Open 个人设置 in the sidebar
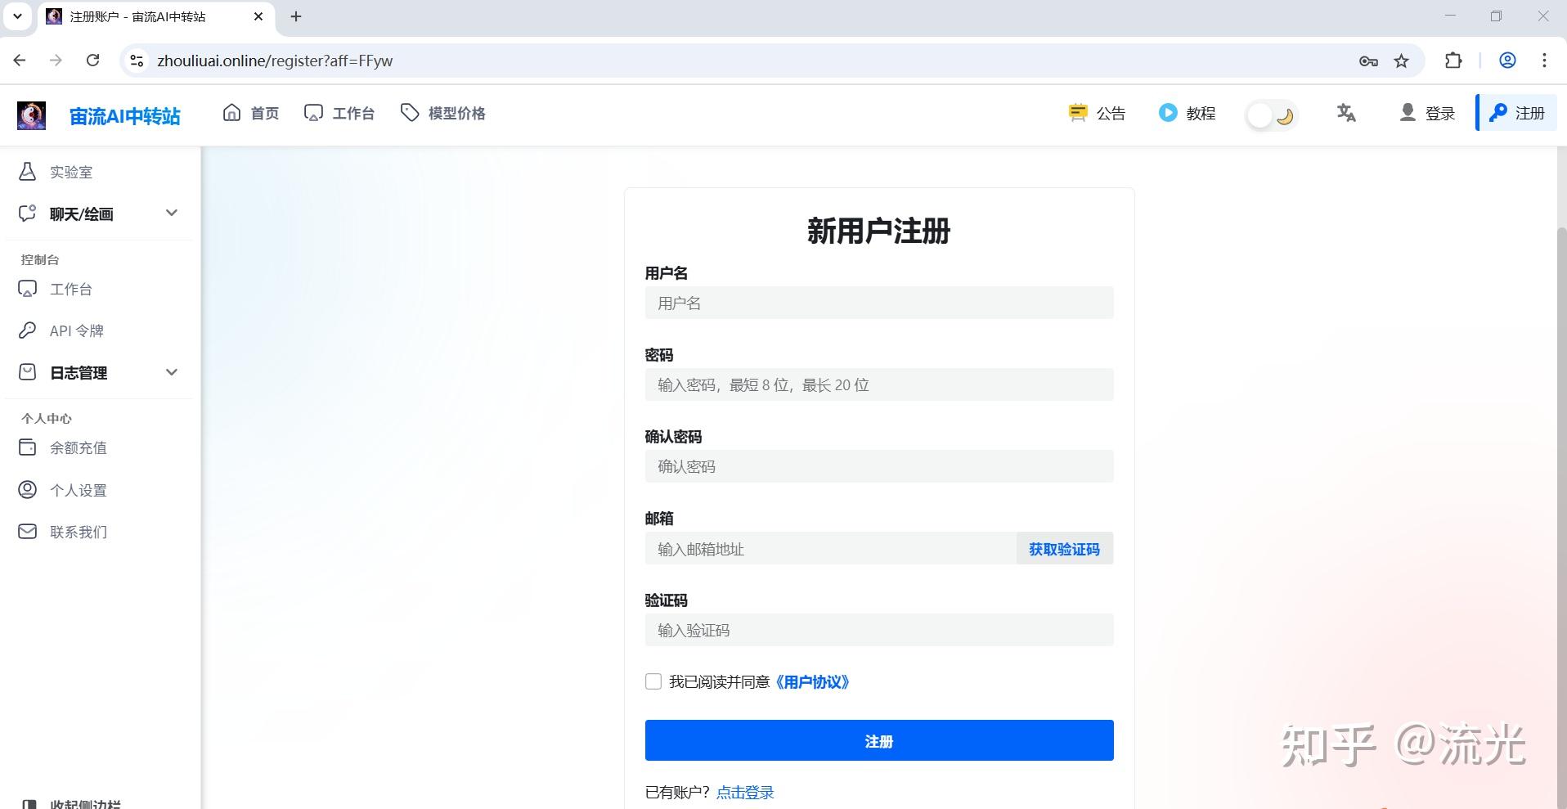 click(78, 490)
